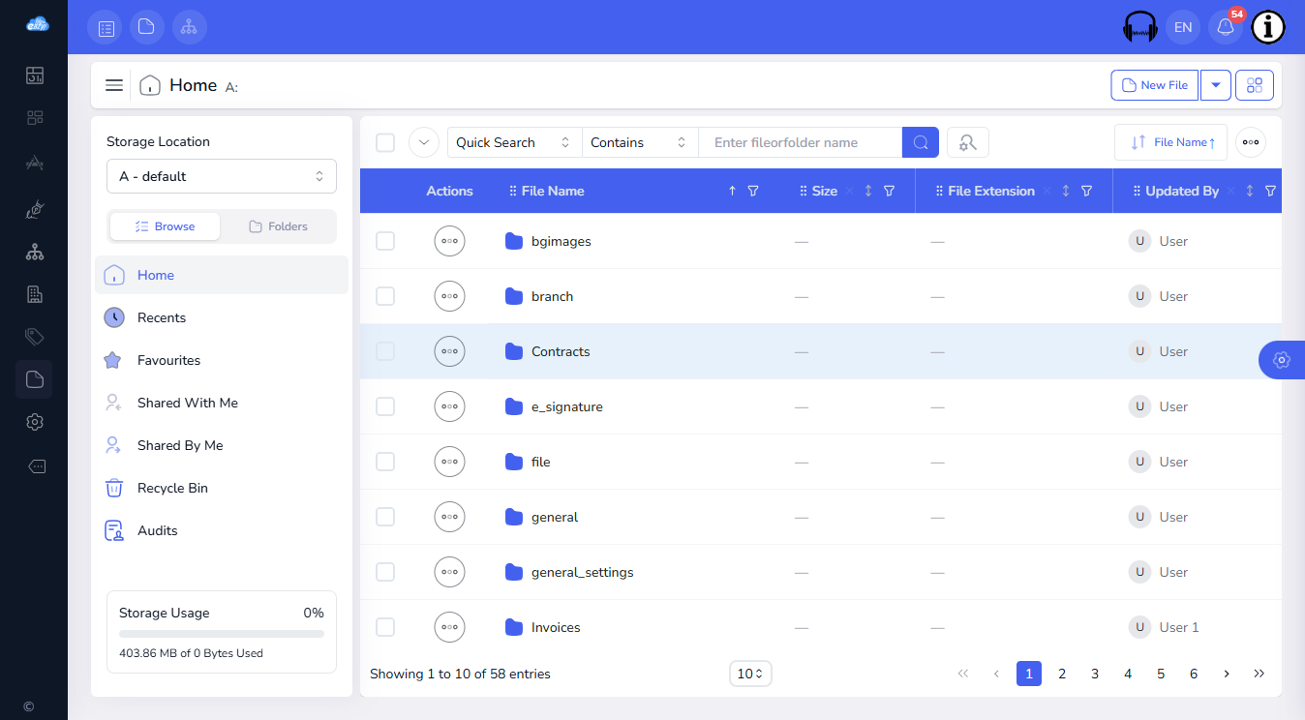Tick the select-all checkbox in toolbar

click(x=385, y=142)
